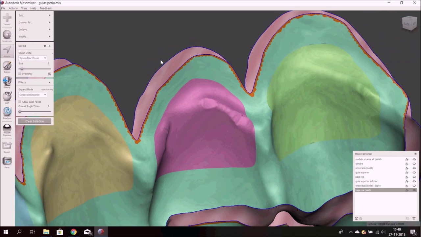Open the Export tool
The height and width of the screenshot is (237, 421).
[7, 147]
